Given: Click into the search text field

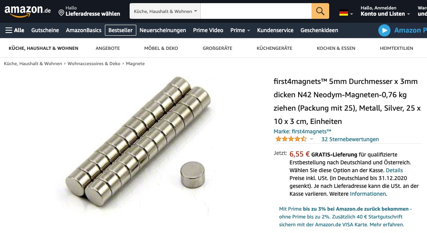Looking at the screenshot, I should pos(256,11).
